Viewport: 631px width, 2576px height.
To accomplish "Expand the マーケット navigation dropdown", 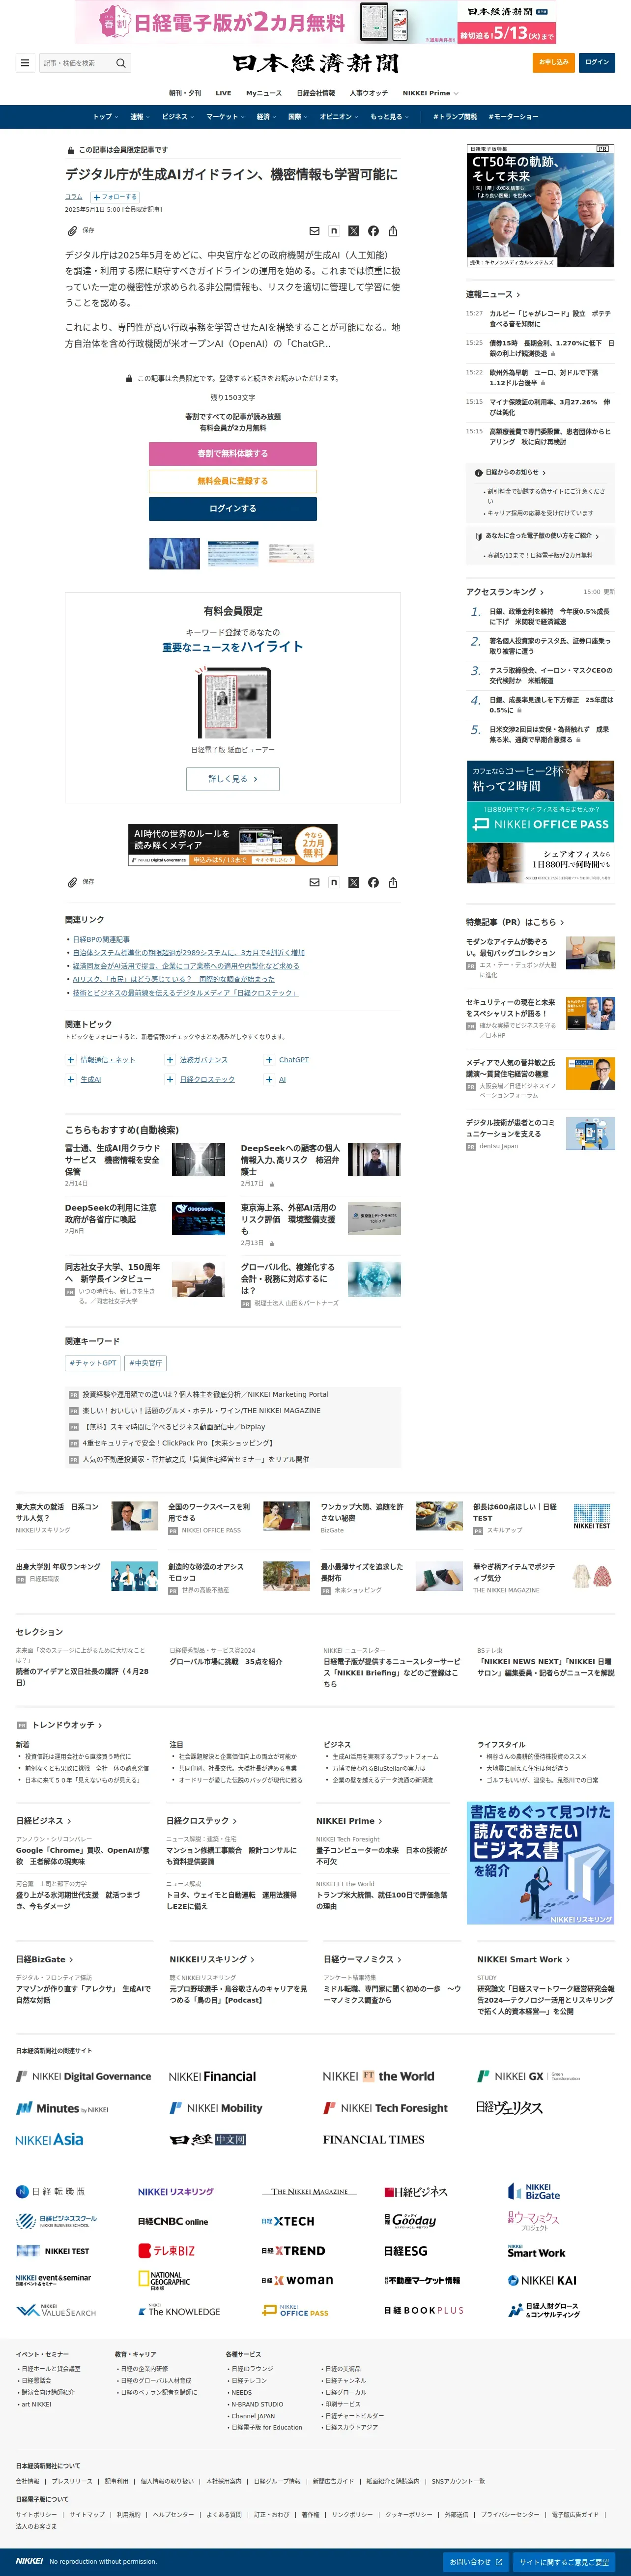I will (225, 117).
